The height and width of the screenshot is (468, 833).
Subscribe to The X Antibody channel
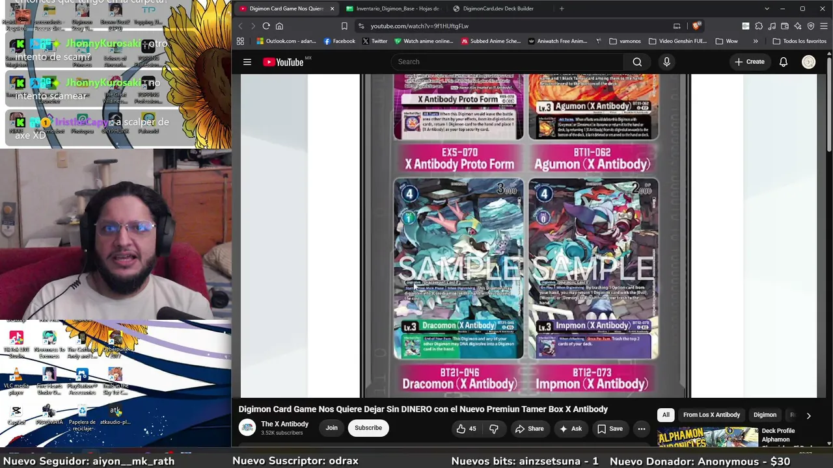click(x=368, y=428)
